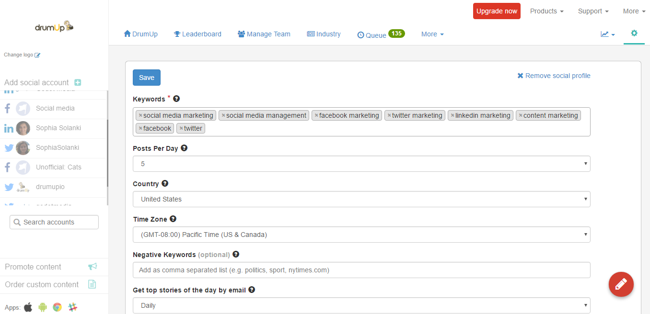Click the social accounts list scrollbar
The height and width of the screenshot is (314, 650).
(x=107, y=153)
